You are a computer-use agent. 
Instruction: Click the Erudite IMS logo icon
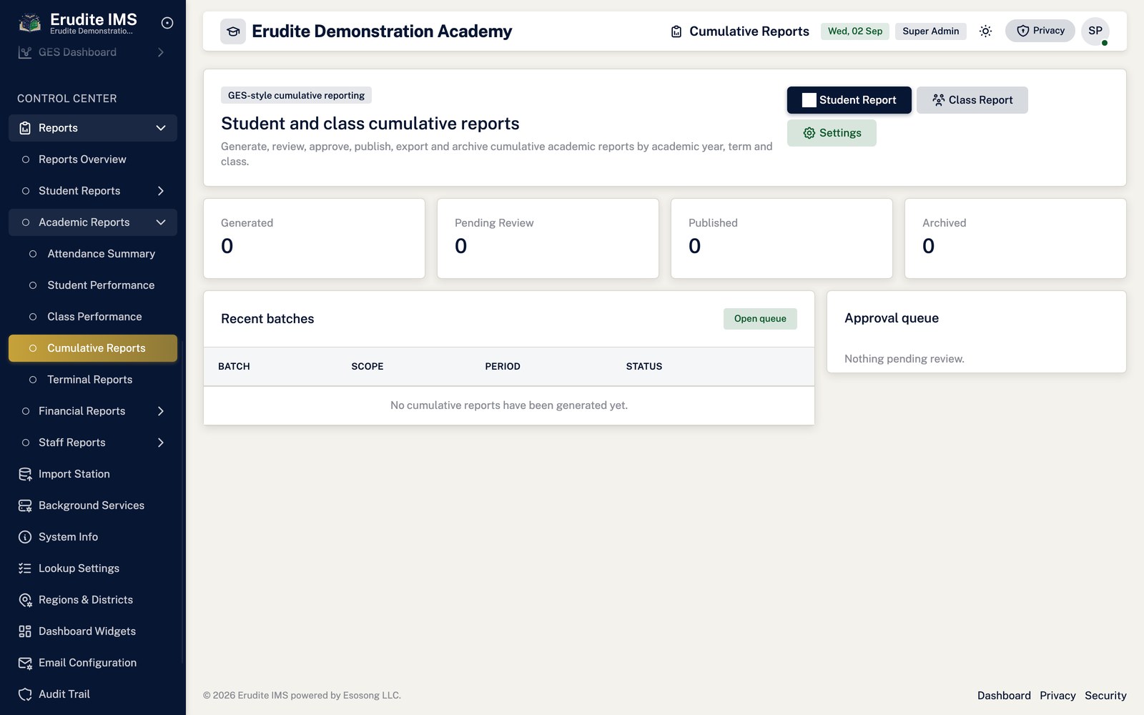[x=29, y=24]
